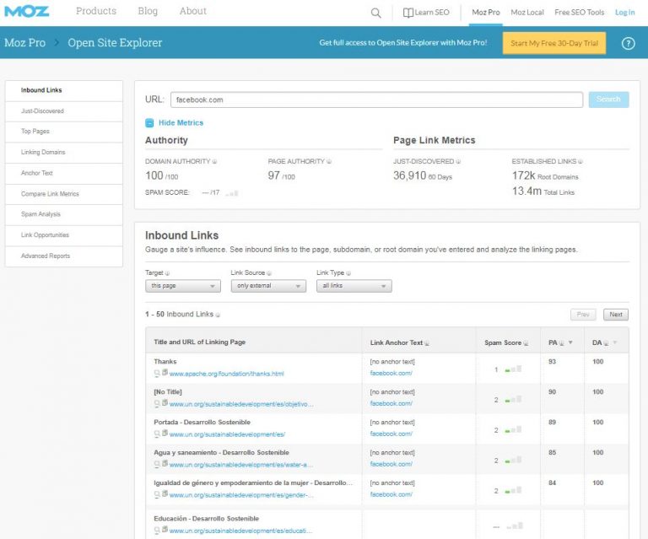Select Spam Analysis in the sidebar
648x539 pixels.
coord(40,214)
